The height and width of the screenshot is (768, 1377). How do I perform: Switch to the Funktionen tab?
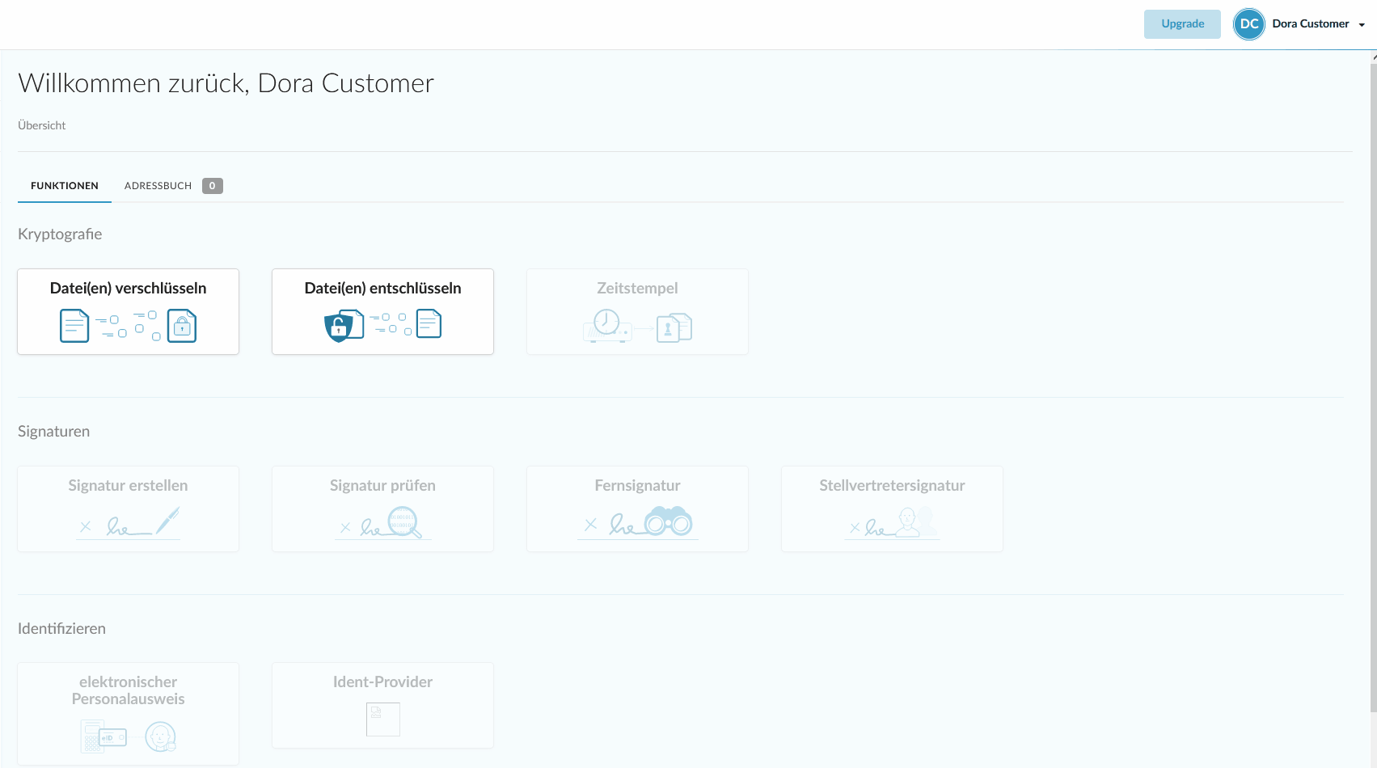tap(65, 186)
